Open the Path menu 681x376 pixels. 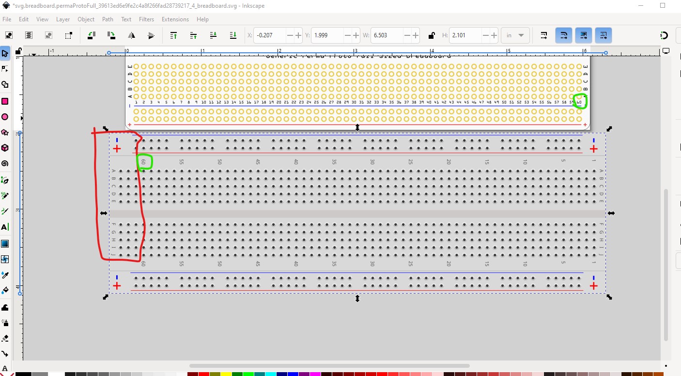click(108, 19)
